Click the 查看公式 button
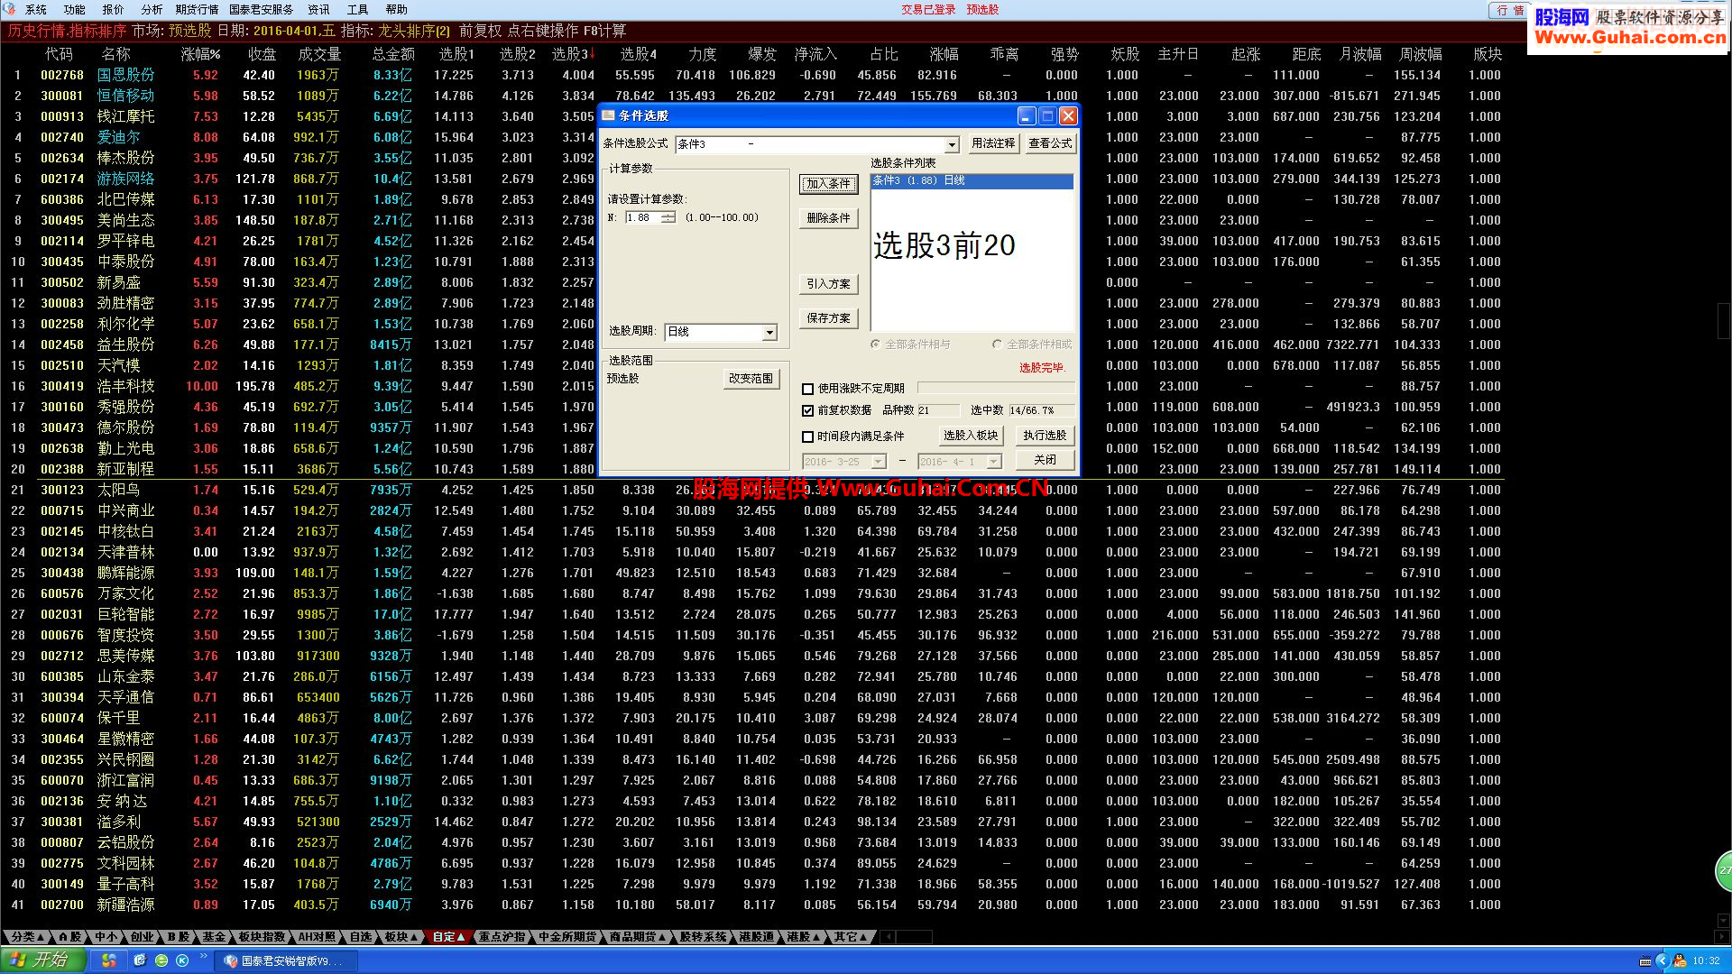 coord(1050,143)
